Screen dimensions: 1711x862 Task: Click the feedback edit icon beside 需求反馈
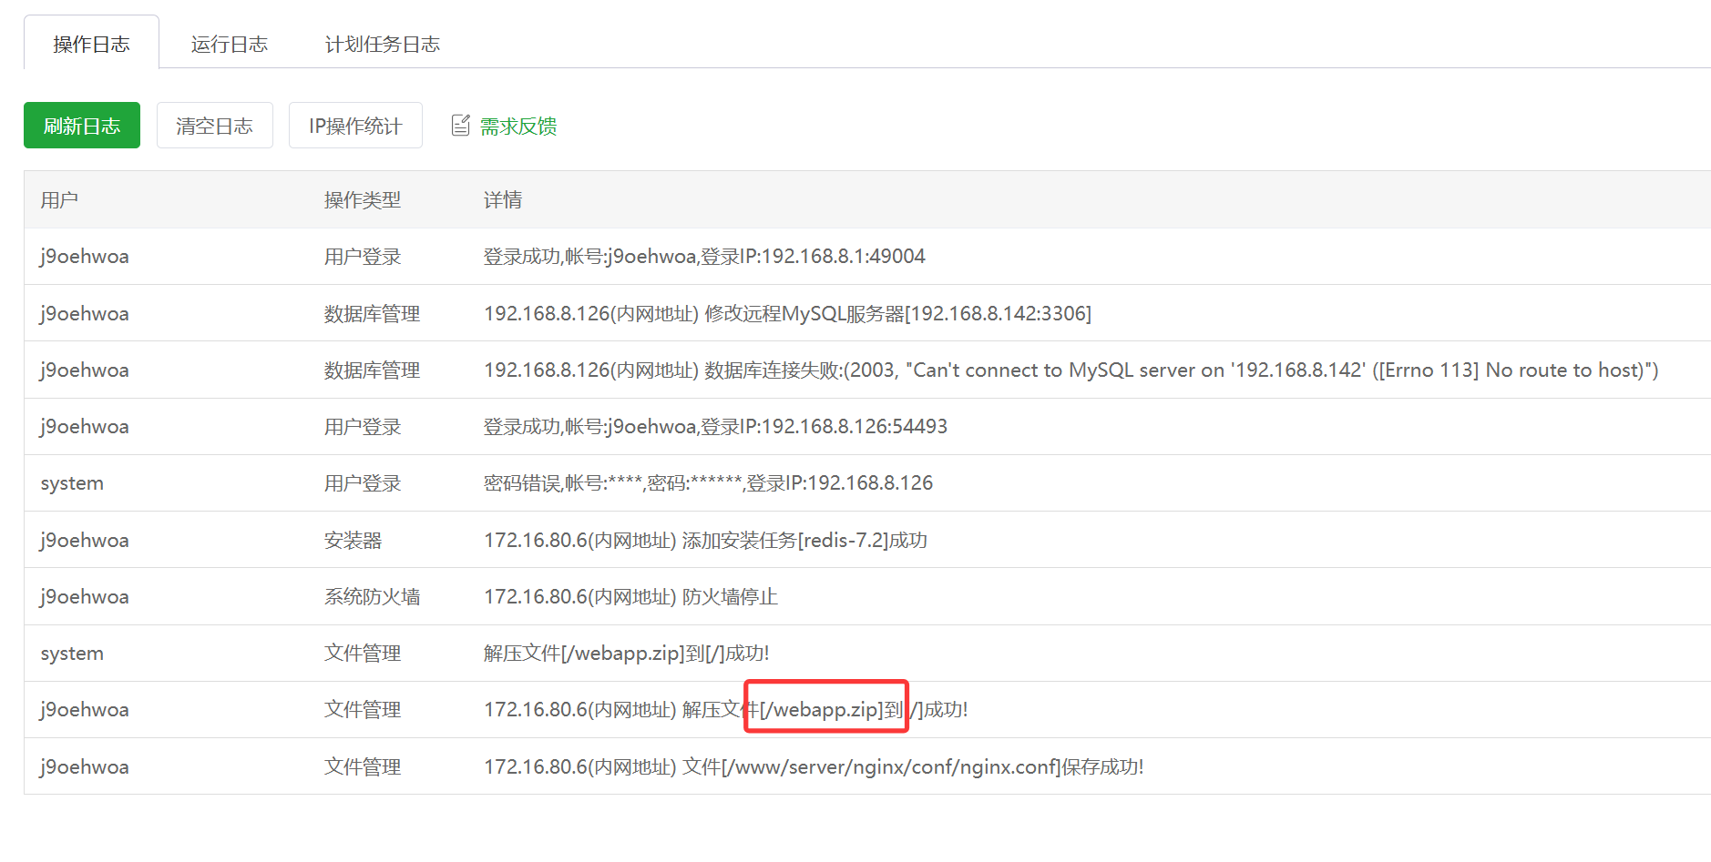461,126
